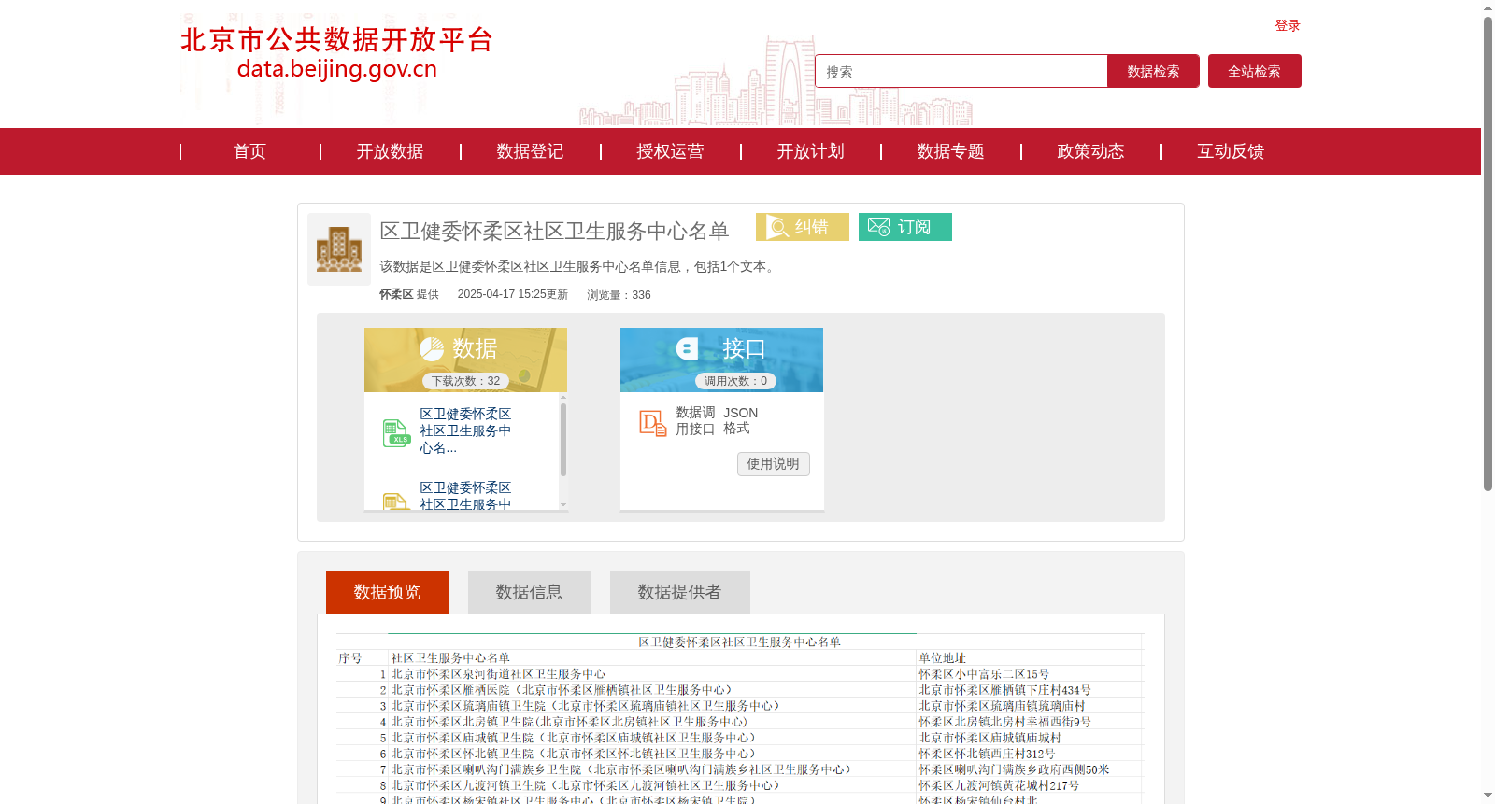Click the 登录 login link
Viewport: 1495px width, 804px height.
pyautogui.click(x=1288, y=26)
